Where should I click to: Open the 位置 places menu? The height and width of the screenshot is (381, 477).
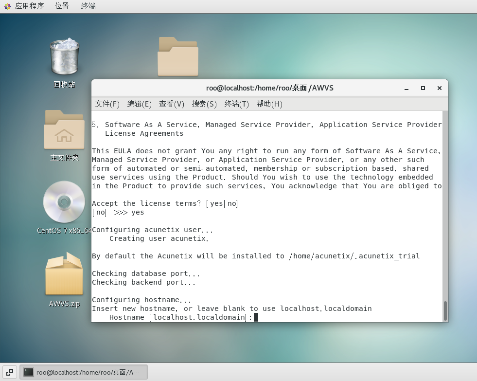[62, 6]
